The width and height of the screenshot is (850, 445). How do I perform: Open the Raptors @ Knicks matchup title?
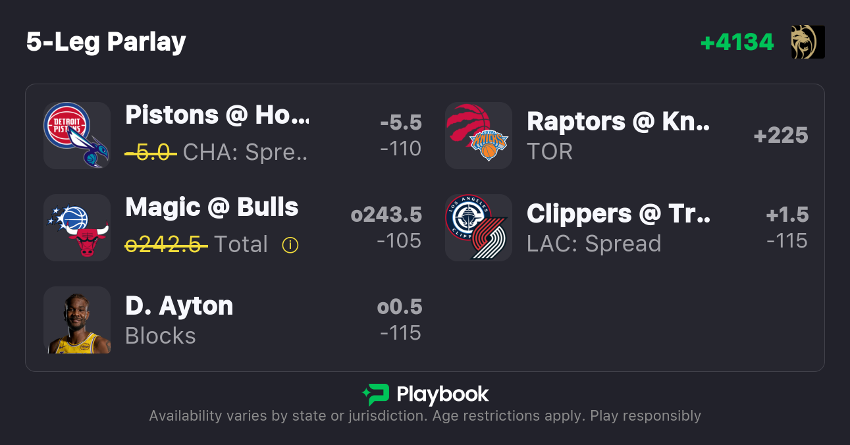point(618,122)
